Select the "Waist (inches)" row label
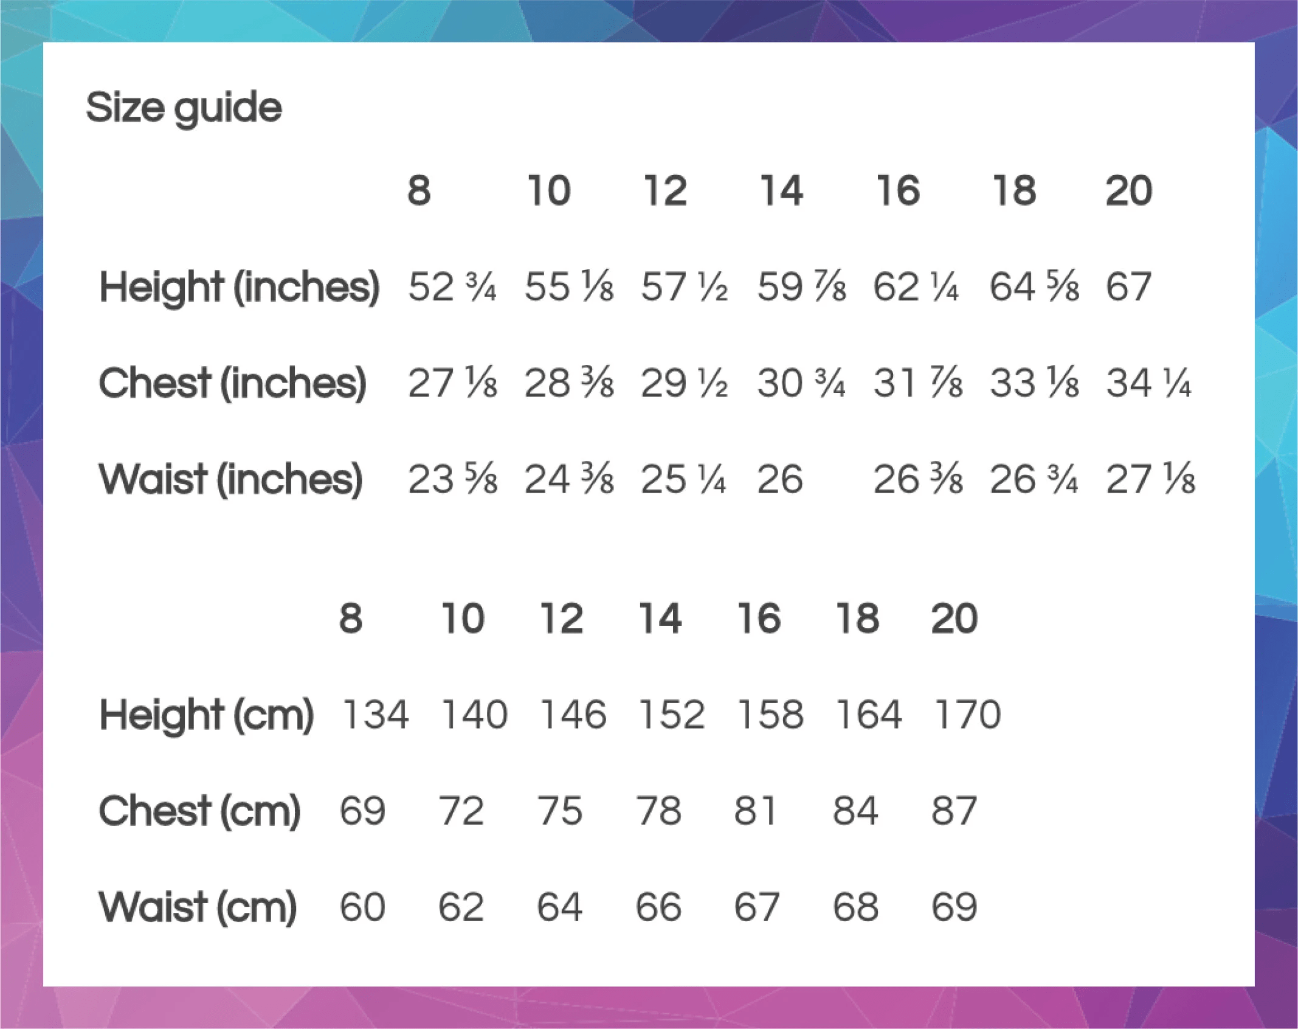Viewport: 1298px width, 1029px height. (x=231, y=479)
